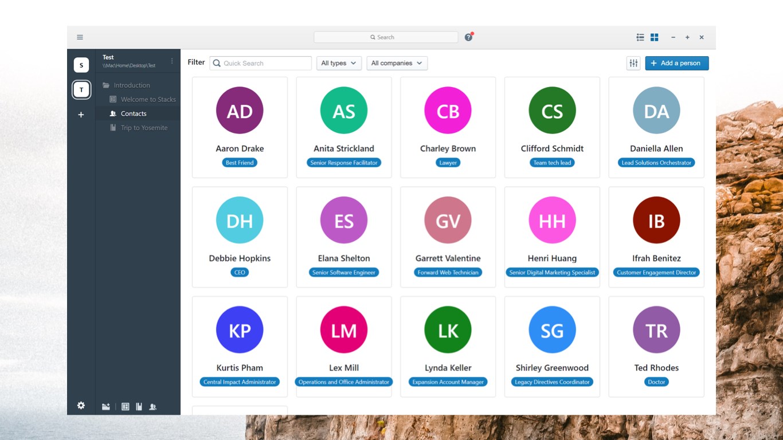Click the name Debbie Hopkins

click(240, 258)
